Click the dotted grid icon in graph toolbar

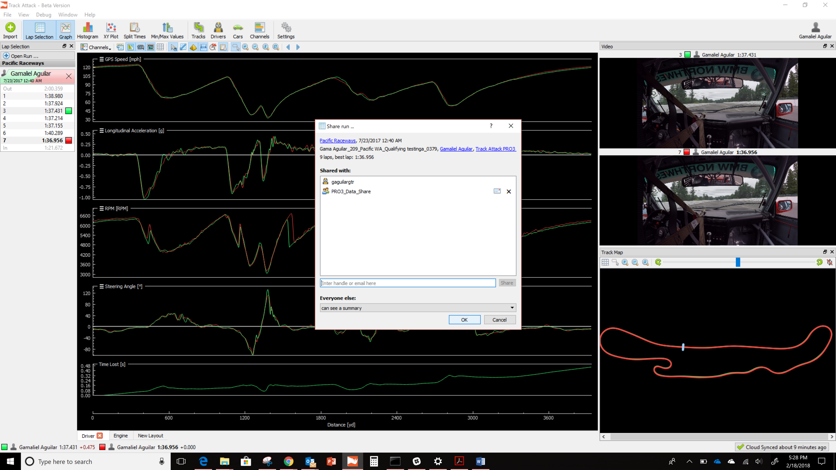[161, 47]
